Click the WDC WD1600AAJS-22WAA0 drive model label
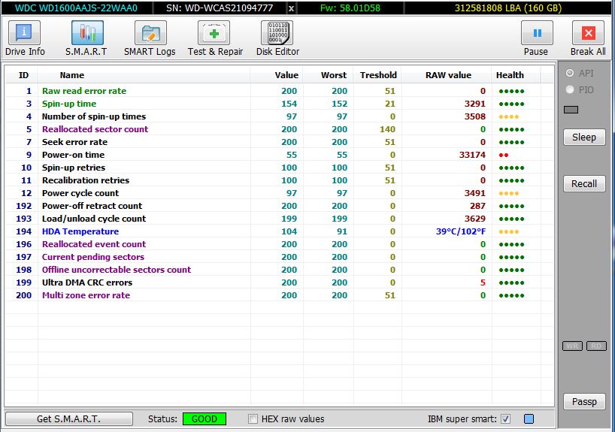The width and height of the screenshot is (615, 432). [76, 8]
